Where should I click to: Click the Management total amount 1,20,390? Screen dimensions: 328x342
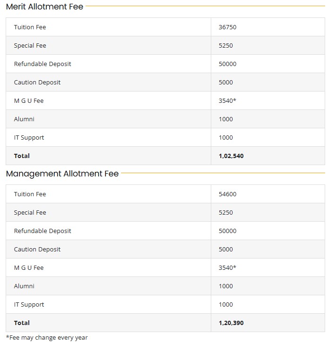point(231,323)
